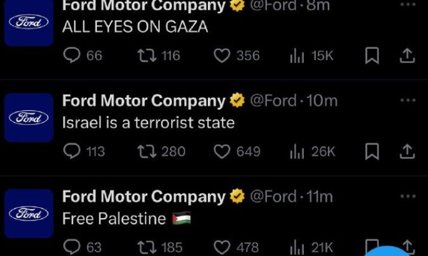Open more options on the 11m-old post

point(408,196)
